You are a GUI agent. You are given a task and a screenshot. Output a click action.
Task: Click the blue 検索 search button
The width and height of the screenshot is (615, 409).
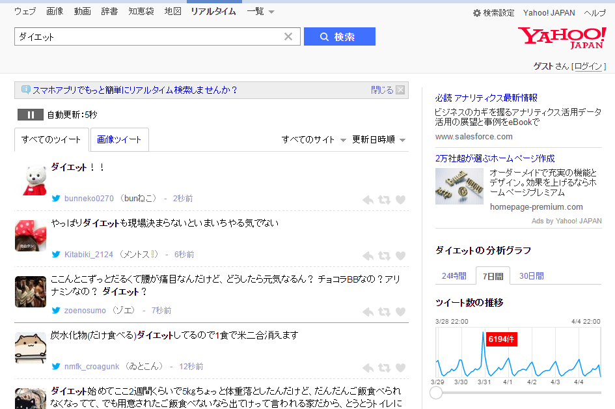[339, 36]
